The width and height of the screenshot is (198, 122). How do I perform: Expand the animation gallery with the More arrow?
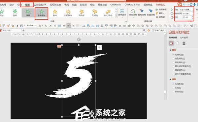[116, 16]
